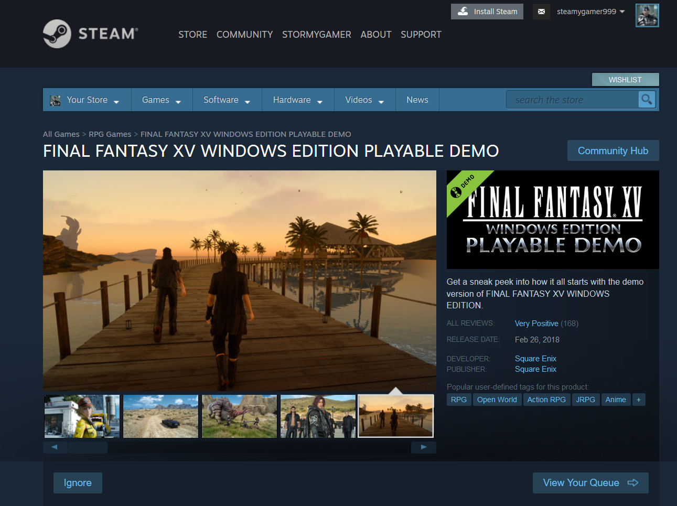
Task: Click the Ignore button
Action: [78, 483]
